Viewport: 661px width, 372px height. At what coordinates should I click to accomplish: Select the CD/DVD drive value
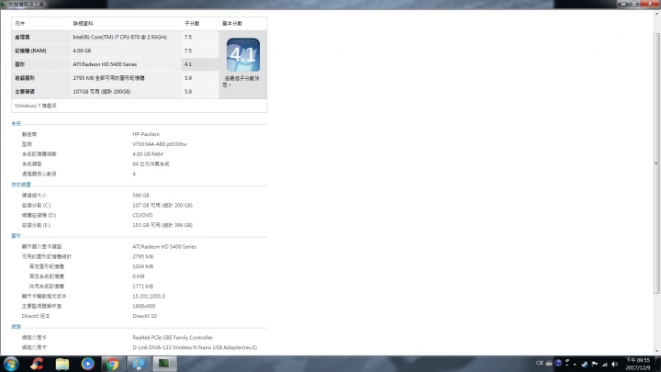(x=142, y=215)
